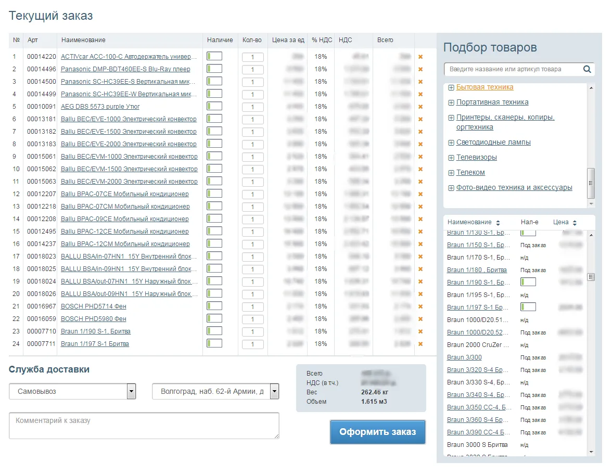The width and height of the screenshot is (612, 475).
Task: Expand Светодиодные лампы category
Action: click(451, 143)
